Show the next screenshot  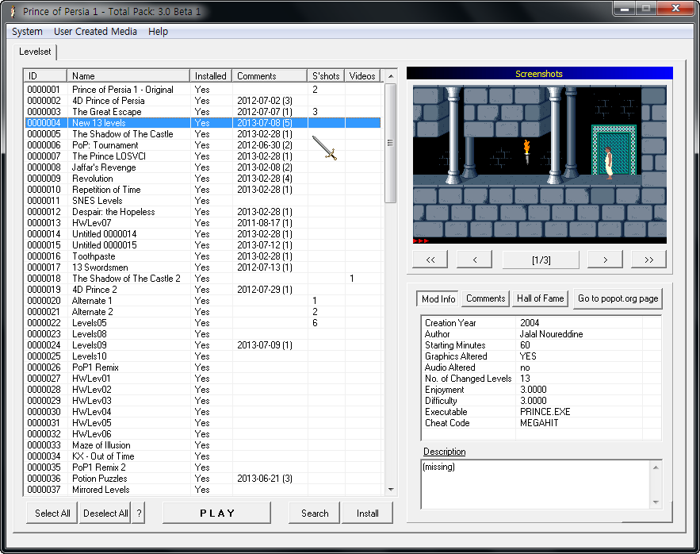tap(606, 260)
